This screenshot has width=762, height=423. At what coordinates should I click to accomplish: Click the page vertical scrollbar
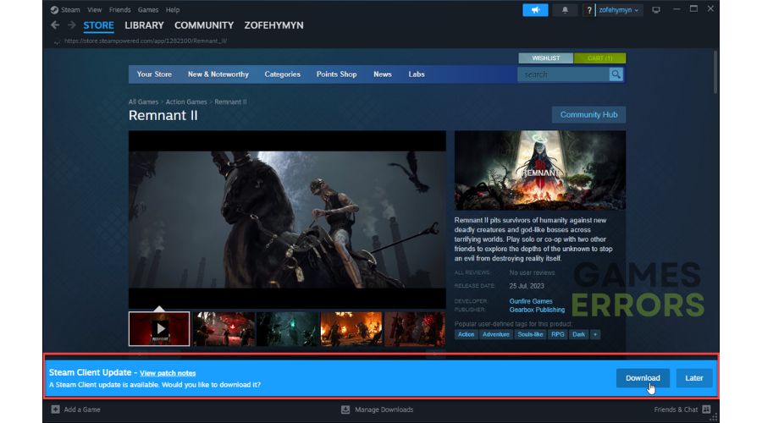(x=715, y=72)
